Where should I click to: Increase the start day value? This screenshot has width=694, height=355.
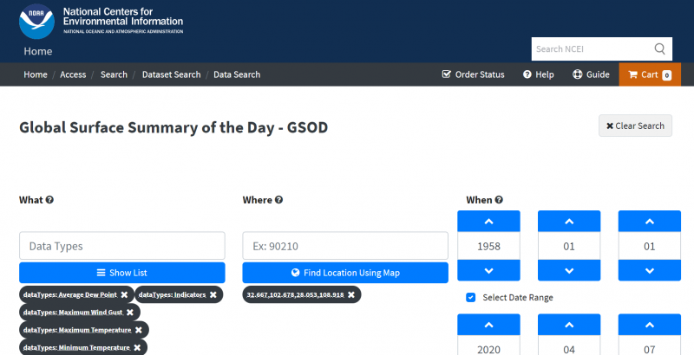pyautogui.click(x=649, y=221)
